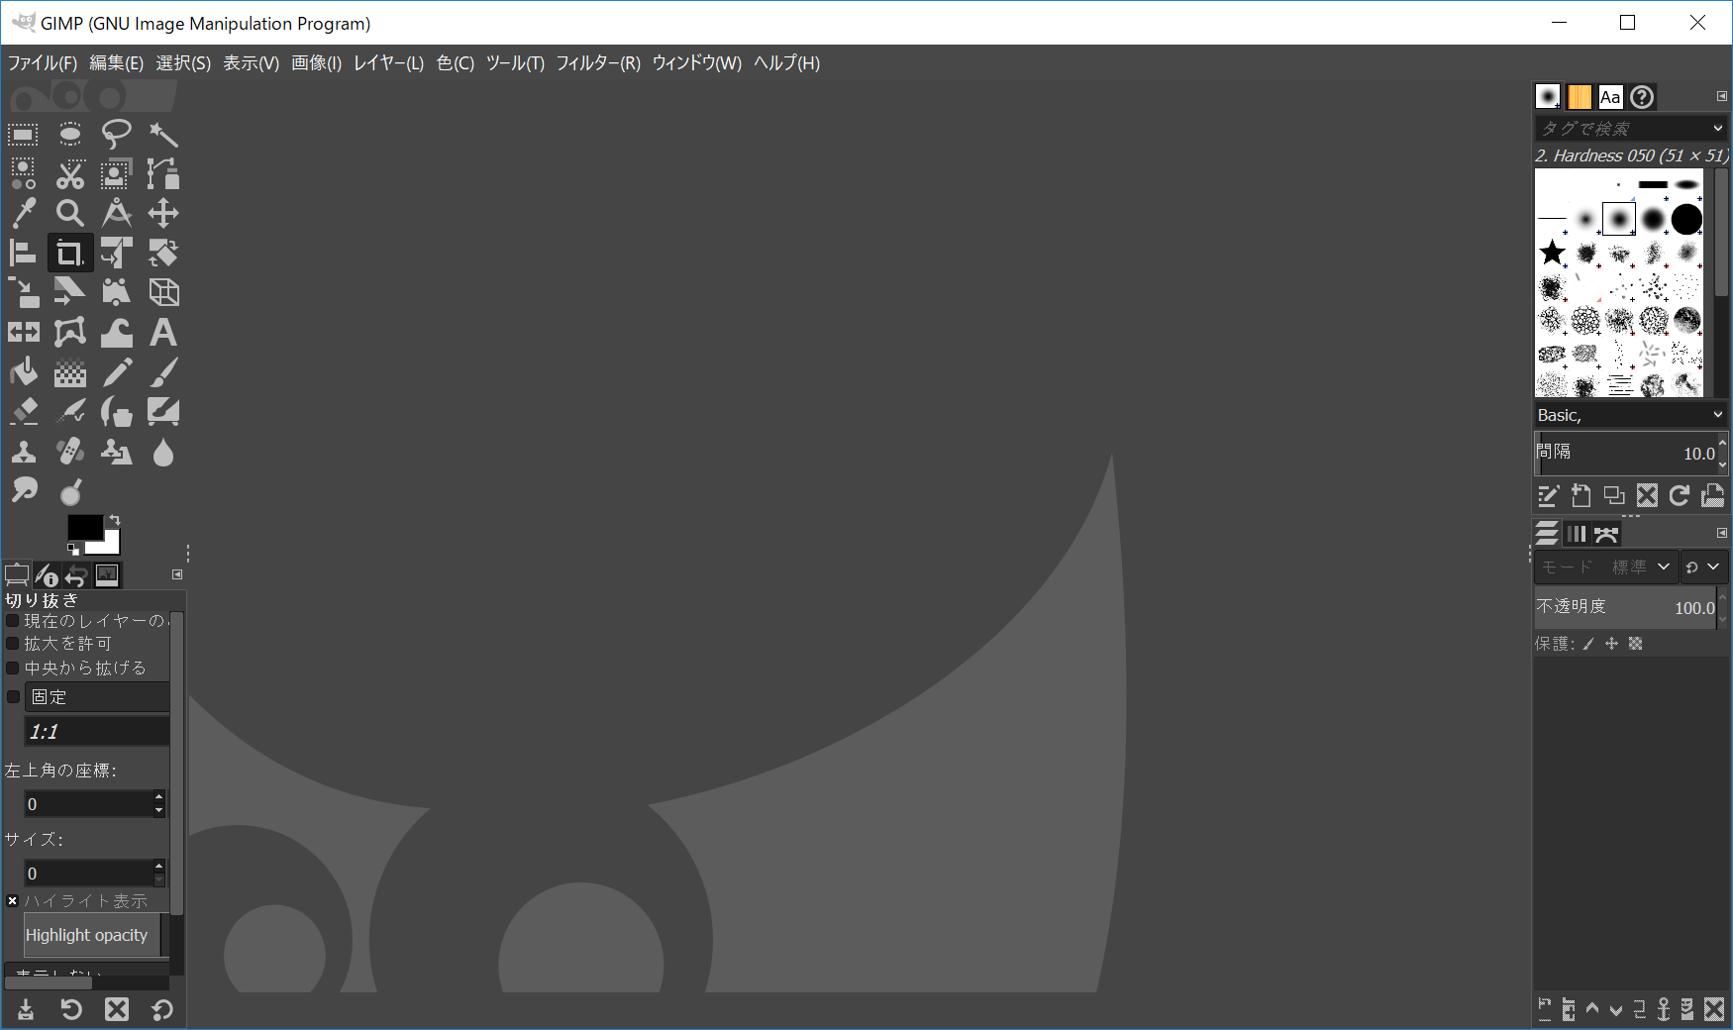Image resolution: width=1733 pixels, height=1030 pixels.
Task: Open the フィルター(R) menu
Action: coord(598,63)
